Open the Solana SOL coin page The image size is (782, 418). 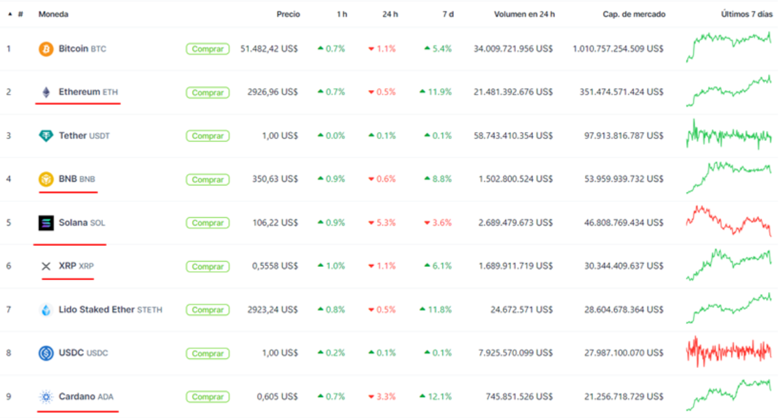point(82,223)
